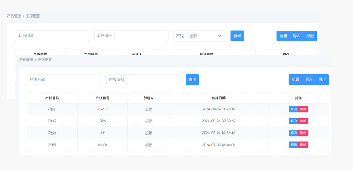
Task: Delete the 产线4 row
Action: pos(303,133)
